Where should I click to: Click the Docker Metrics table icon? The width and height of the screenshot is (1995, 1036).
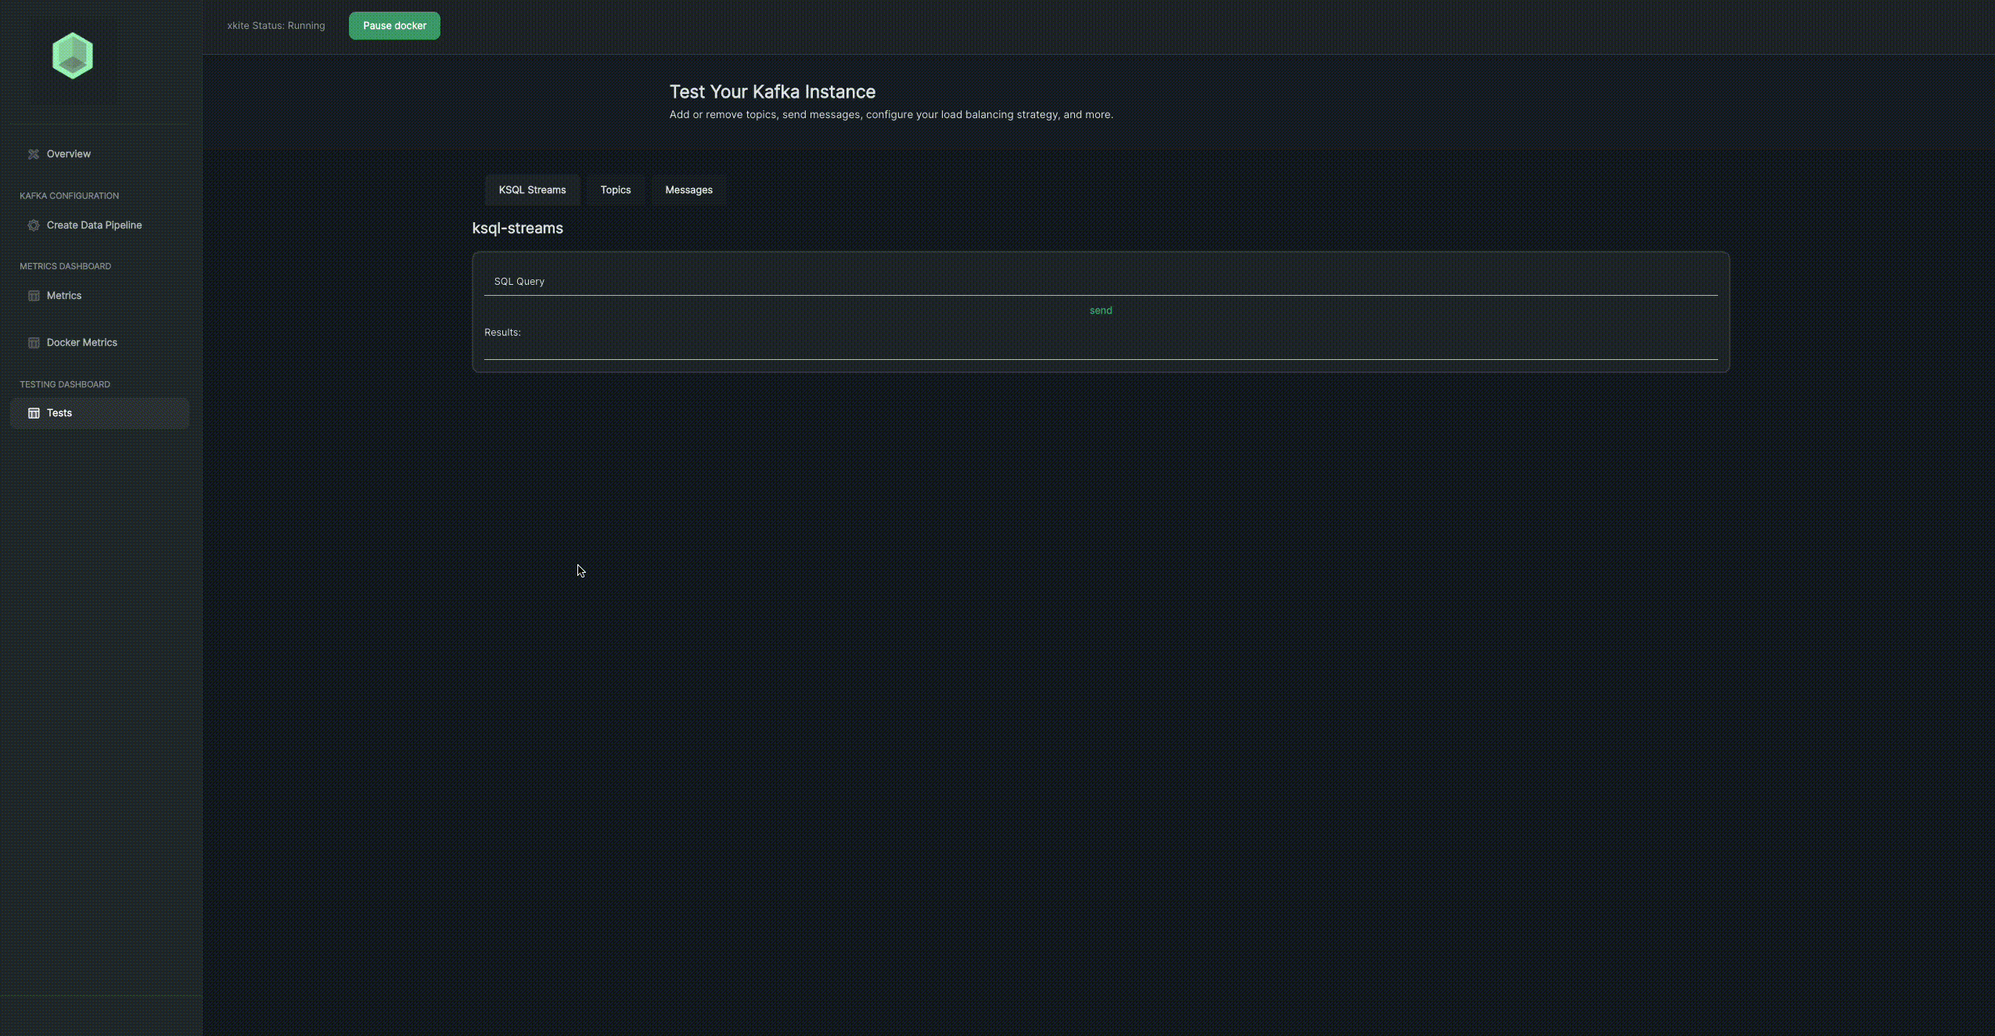(x=34, y=343)
